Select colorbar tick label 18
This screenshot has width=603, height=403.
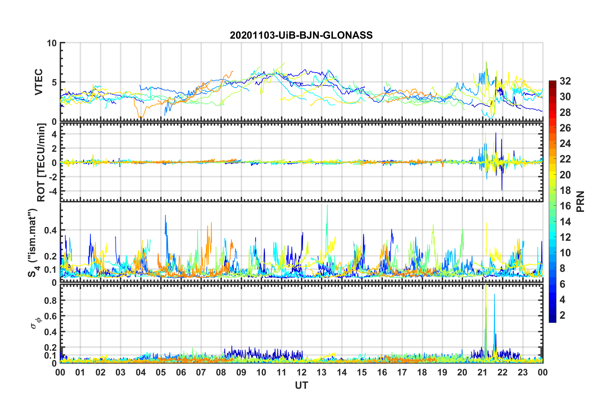[x=565, y=190]
